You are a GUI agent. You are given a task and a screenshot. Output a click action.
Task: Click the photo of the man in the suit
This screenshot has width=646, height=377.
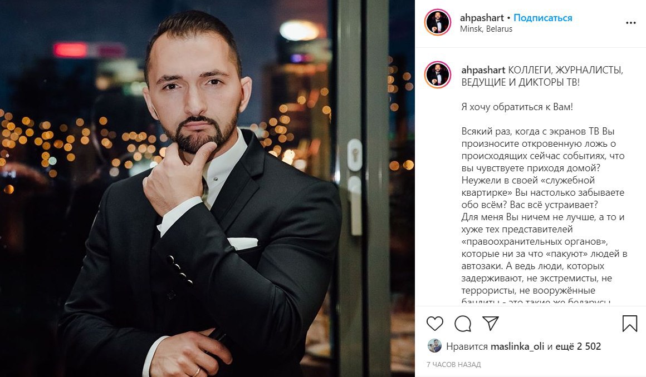tap(207, 188)
